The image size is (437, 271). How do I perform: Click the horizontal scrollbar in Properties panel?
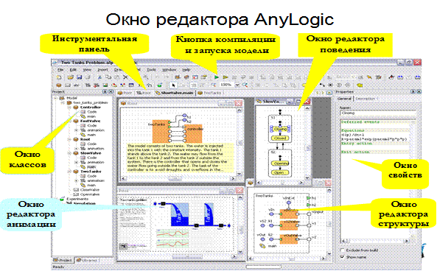[x=375, y=241]
